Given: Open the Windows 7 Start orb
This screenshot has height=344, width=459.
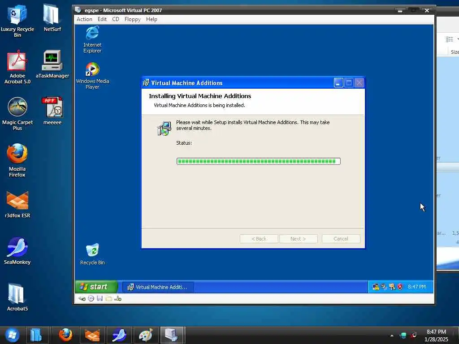Looking at the screenshot, I should click(x=12, y=335).
